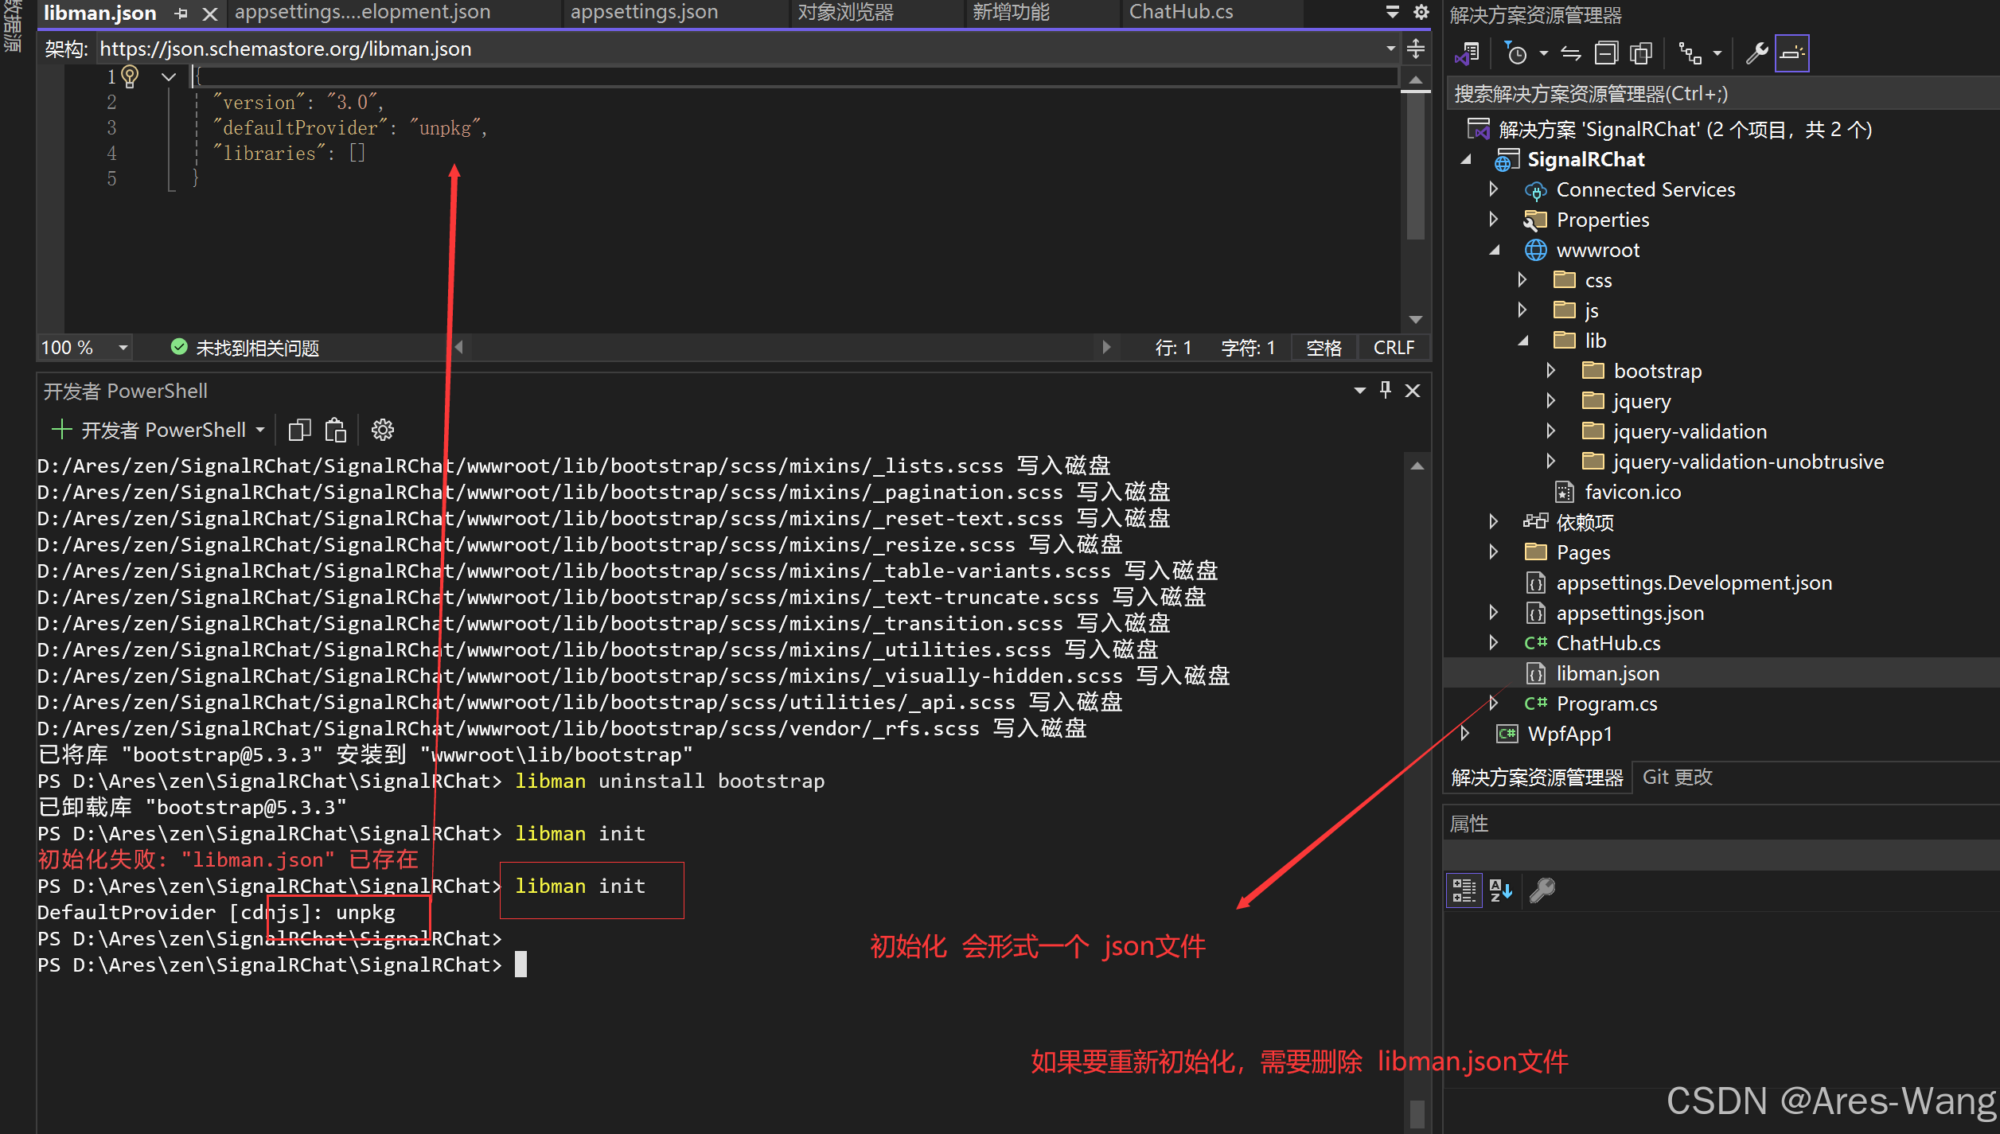2000x1134 pixels.
Task: Collapse the lib folder in Solution Explorer
Action: click(1524, 340)
